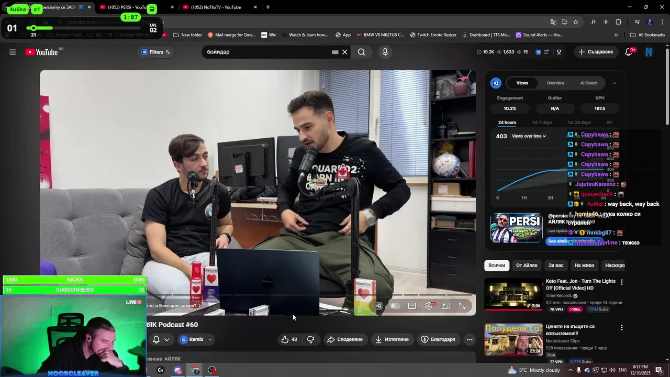Image resolution: width=670 pixels, height=377 pixels.
Task: Click the weather widget in taskbar
Action: 534,370
